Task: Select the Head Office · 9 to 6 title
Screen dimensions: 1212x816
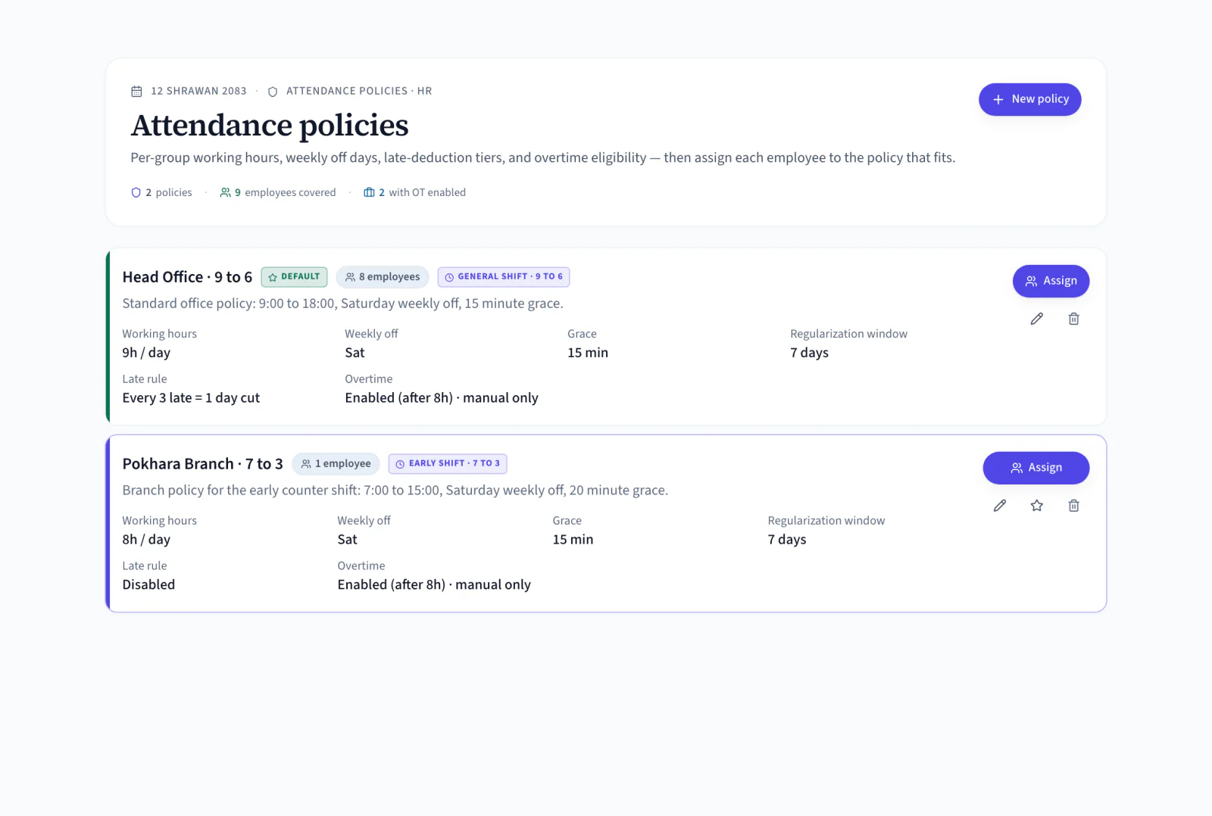Action: coord(187,277)
